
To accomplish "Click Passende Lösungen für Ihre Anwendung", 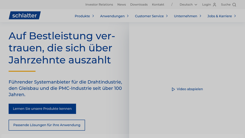I will [47, 125].
